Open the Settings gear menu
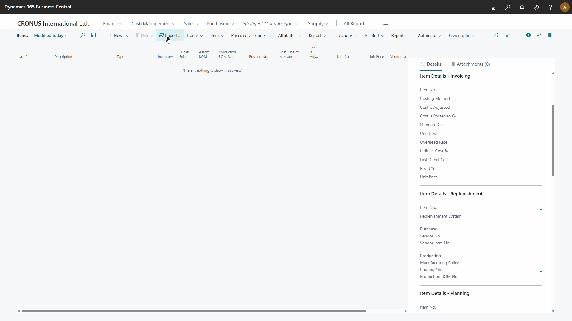 click(536, 7)
